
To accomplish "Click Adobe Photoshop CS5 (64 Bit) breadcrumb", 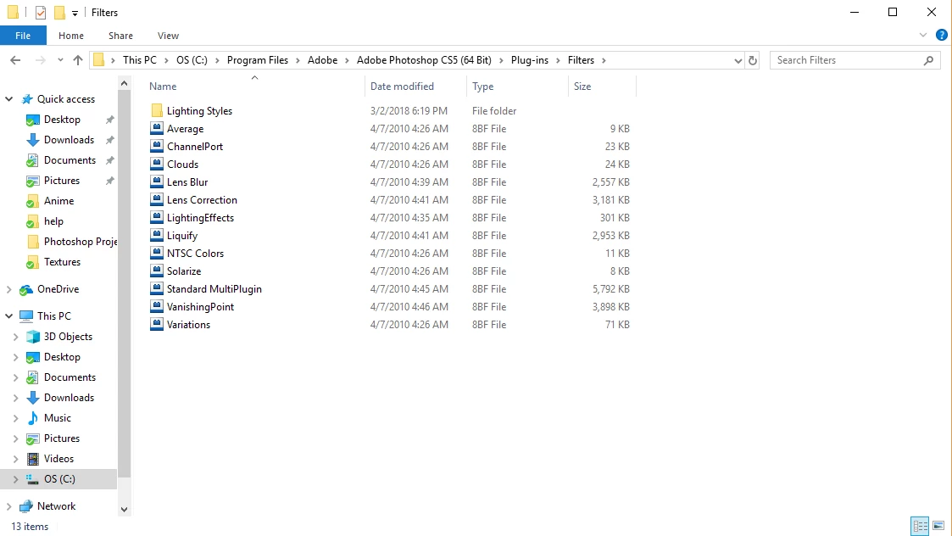I will [x=424, y=60].
